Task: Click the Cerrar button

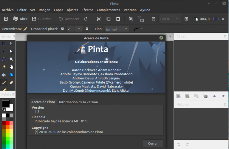Action: point(153,144)
